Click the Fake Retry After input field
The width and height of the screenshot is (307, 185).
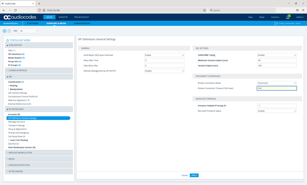click(x=164, y=66)
